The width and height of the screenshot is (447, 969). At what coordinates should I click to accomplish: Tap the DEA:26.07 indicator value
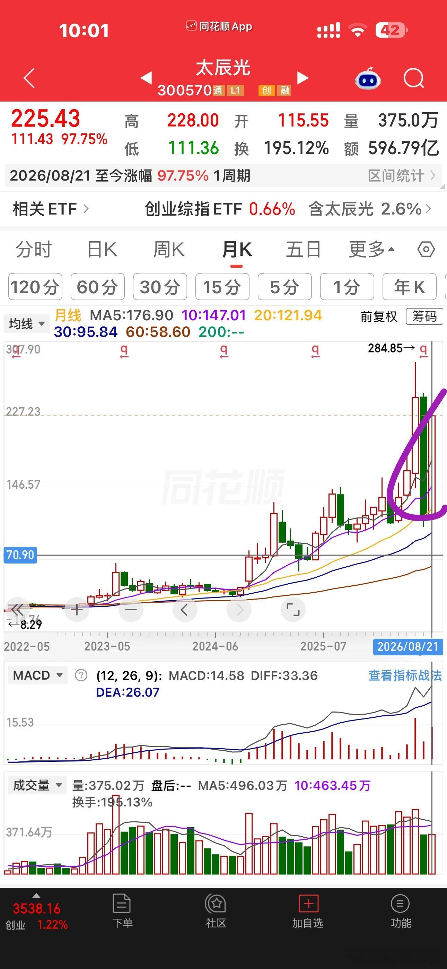(128, 692)
